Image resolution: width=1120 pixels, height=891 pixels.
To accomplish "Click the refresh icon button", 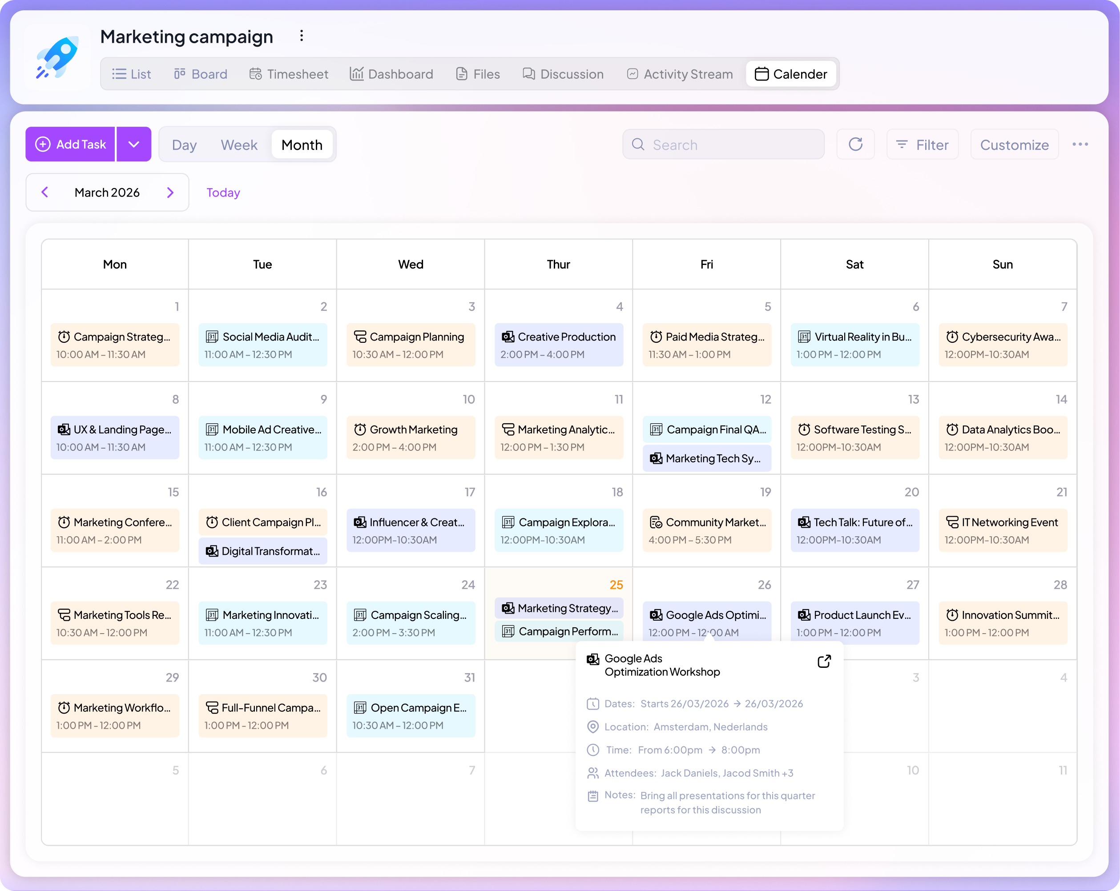I will (x=856, y=144).
